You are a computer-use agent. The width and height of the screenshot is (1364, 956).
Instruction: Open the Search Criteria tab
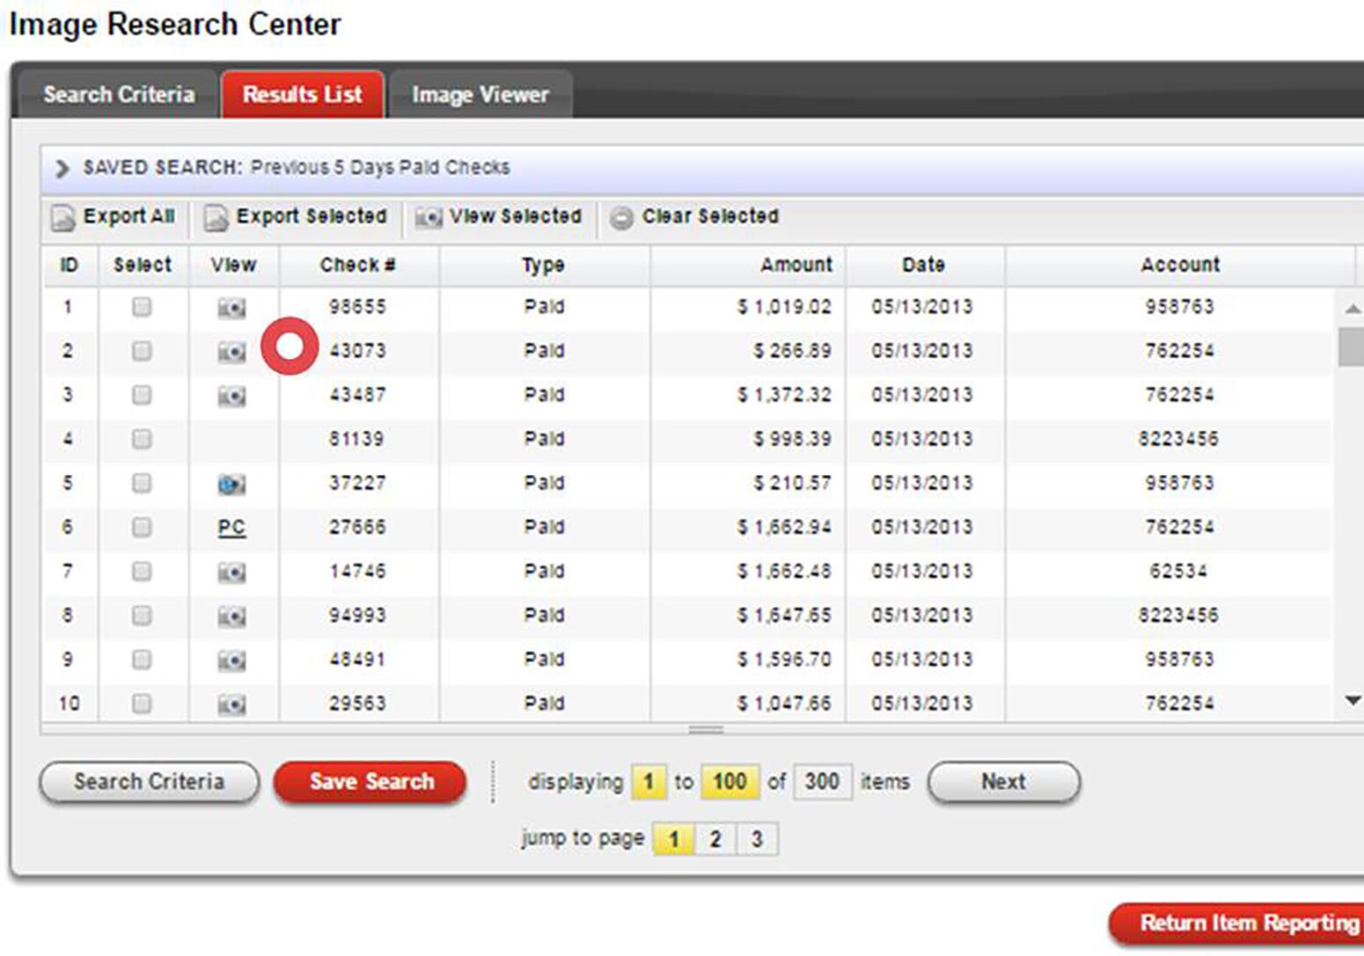[x=119, y=94]
